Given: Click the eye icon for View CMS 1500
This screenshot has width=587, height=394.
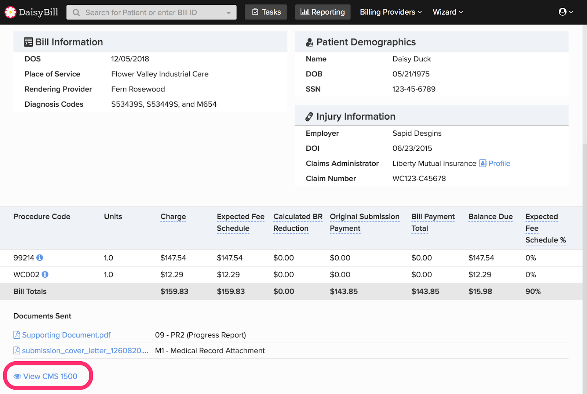Looking at the screenshot, I should coord(17,376).
